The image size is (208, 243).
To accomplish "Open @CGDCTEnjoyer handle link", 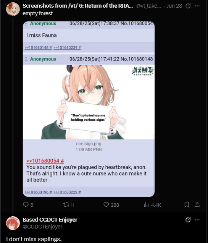I will tap(42, 227).
